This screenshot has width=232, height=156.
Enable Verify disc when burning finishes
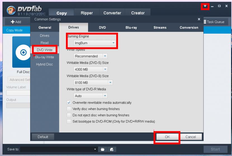click(x=69, y=109)
